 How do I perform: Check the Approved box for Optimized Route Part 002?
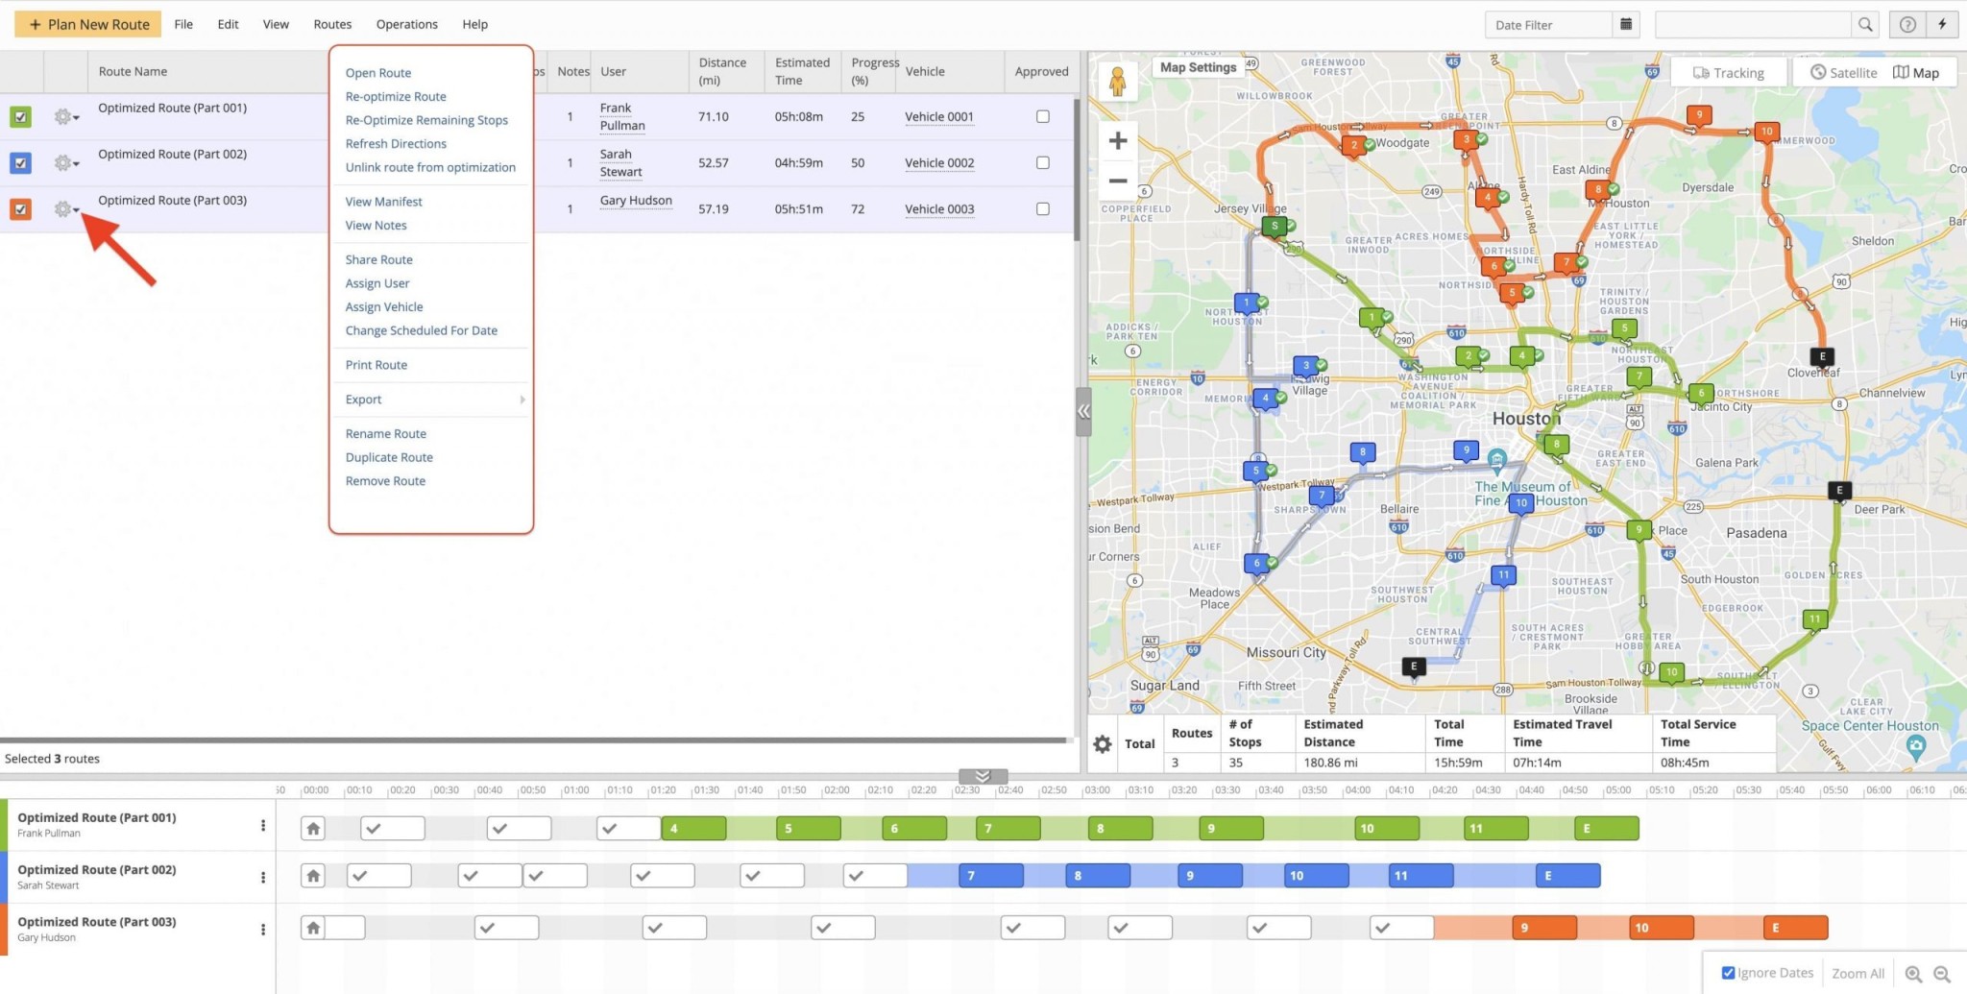(x=1044, y=162)
